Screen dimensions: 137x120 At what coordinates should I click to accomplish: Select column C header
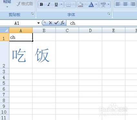[67, 30]
